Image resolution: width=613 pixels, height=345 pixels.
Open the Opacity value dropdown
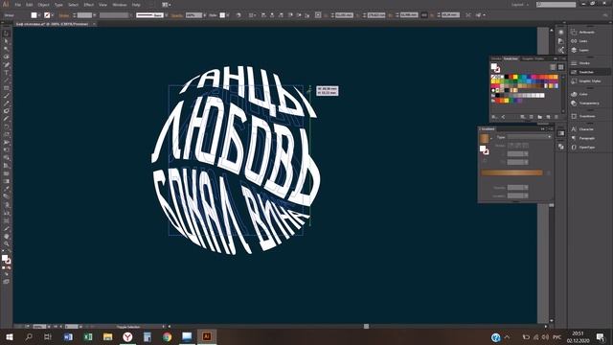pyautogui.click(x=205, y=15)
